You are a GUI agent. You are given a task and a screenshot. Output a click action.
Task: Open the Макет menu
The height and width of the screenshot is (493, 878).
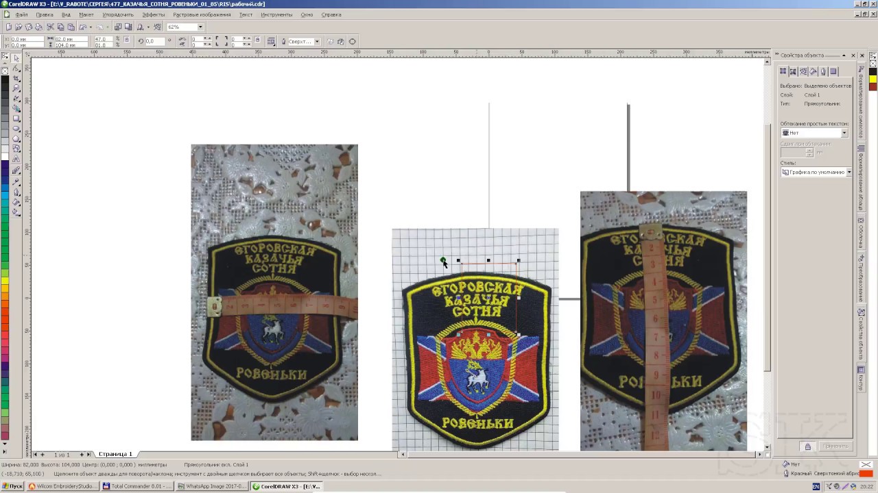[86, 14]
